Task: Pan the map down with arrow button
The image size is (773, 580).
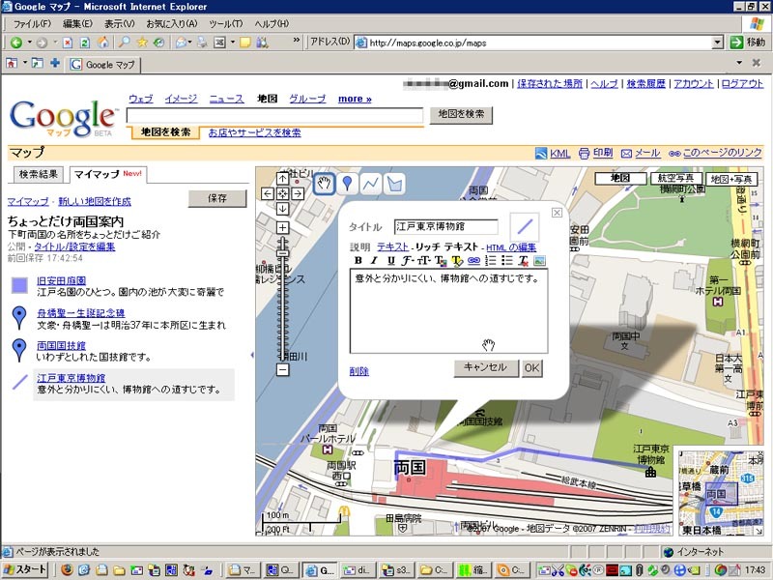Action: click(282, 209)
